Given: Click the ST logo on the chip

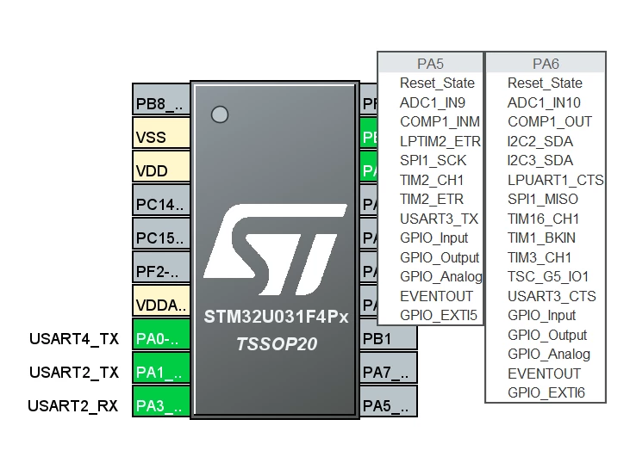Looking at the screenshot, I should click(x=276, y=250).
